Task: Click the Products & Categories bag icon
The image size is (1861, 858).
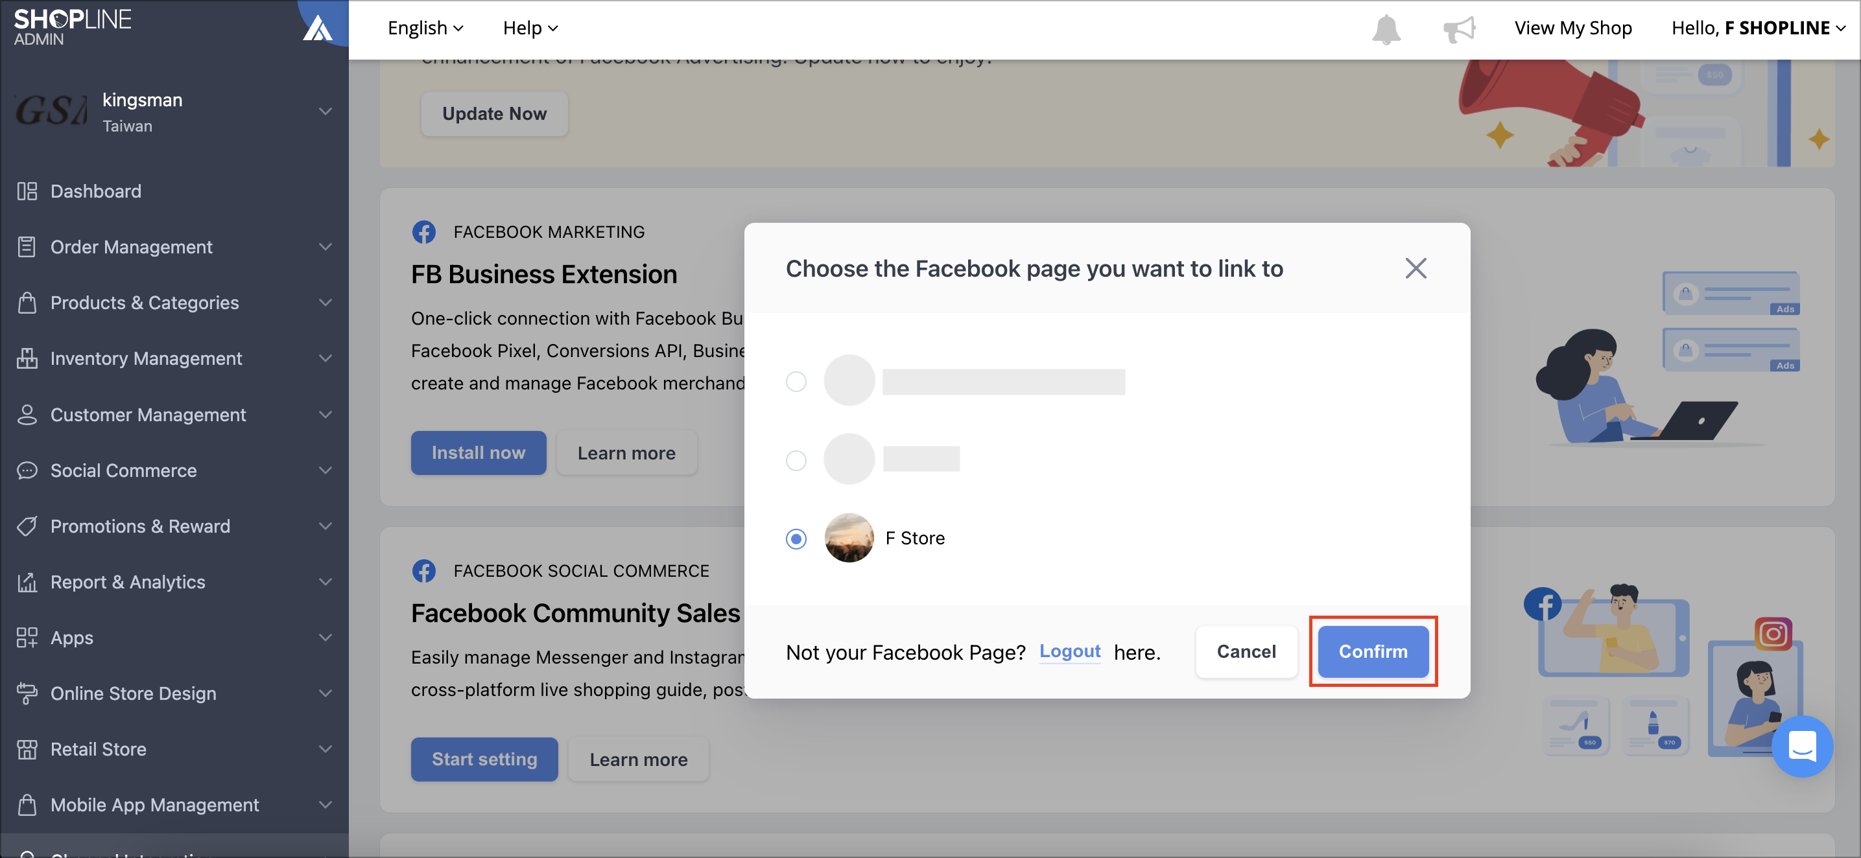Action: 27,303
